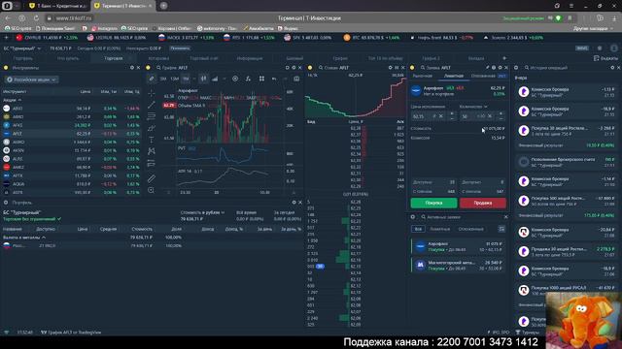Open the 'БС Турнирный' account dropdown
The height and width of the screenshot is (349, 622).
click(21, 48)
